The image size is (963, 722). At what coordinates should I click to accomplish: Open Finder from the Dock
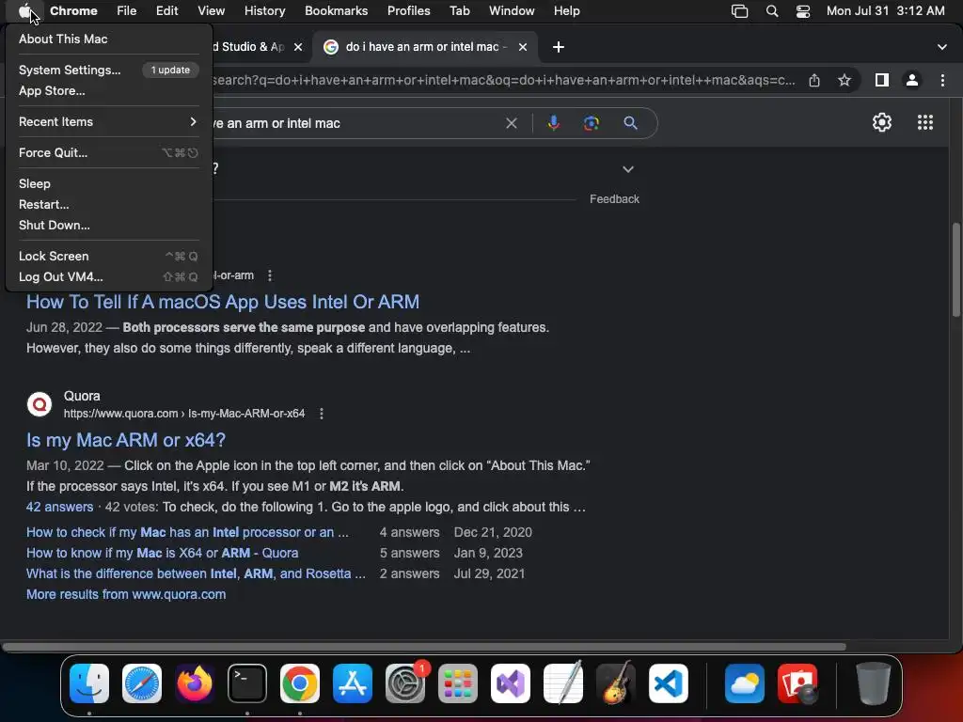pyautogui.click(x=89, y=683)
